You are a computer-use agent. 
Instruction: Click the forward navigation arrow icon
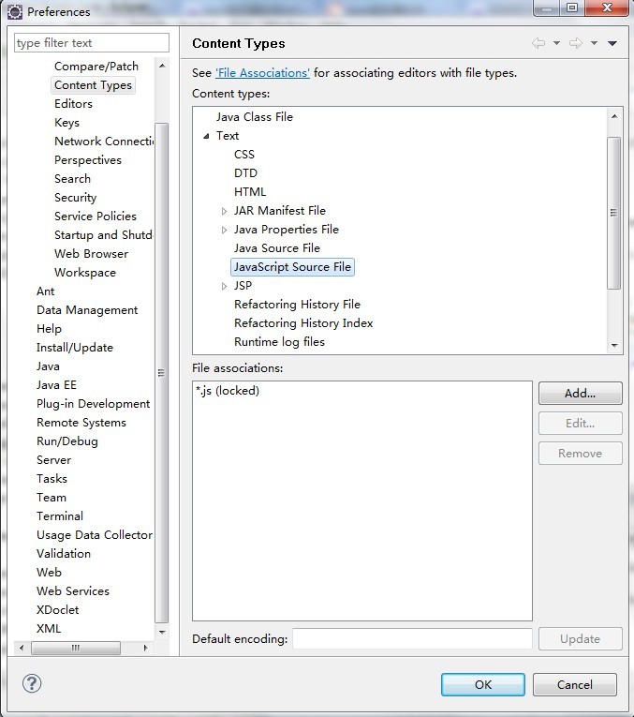tap(576, 43)
